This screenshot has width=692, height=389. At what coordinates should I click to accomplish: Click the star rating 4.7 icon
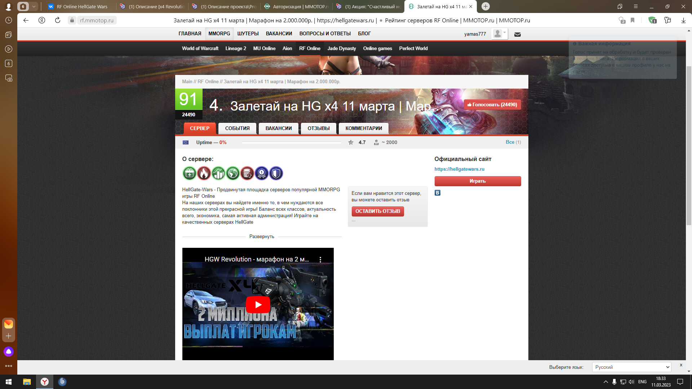(351, 143)
